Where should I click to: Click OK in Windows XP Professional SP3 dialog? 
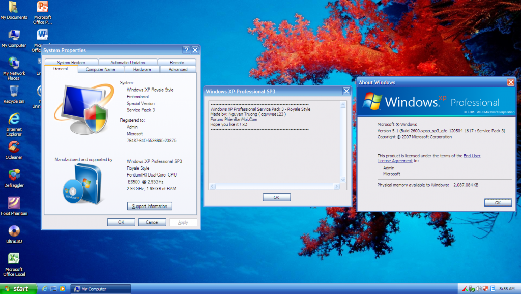276,197
